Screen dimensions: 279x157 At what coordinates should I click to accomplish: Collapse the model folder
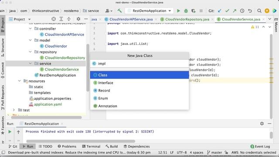[x=30, y=40]
